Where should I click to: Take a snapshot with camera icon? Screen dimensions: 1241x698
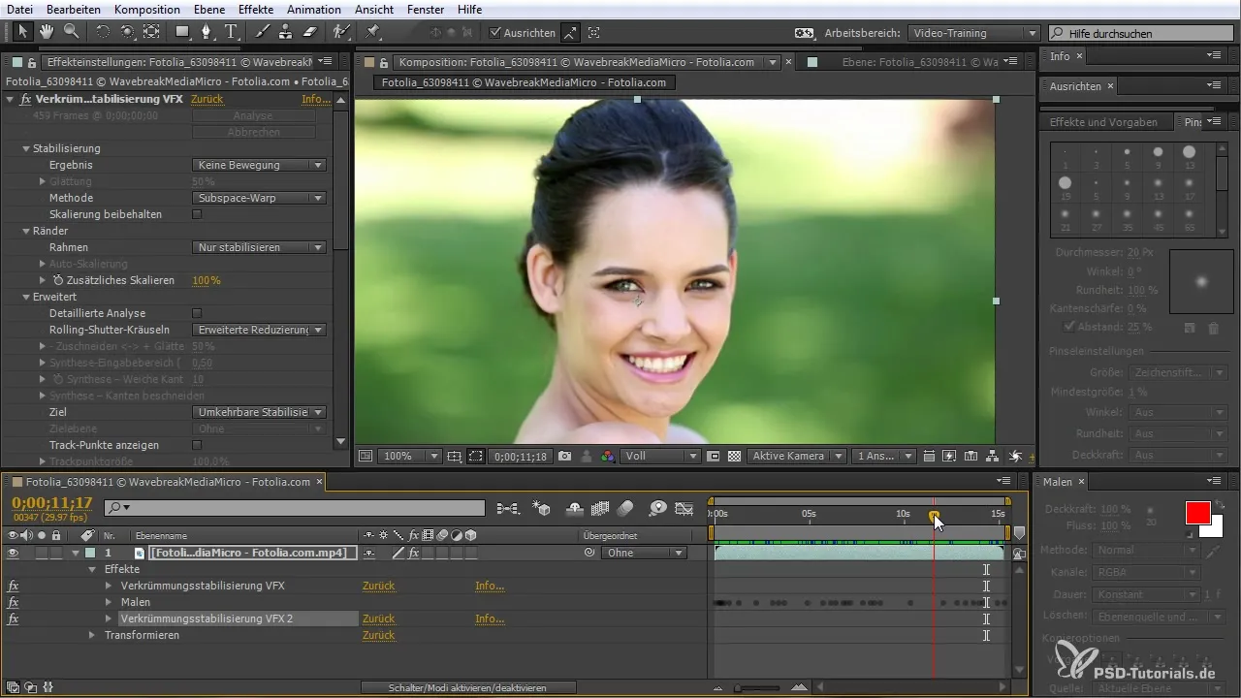[565, 456]
